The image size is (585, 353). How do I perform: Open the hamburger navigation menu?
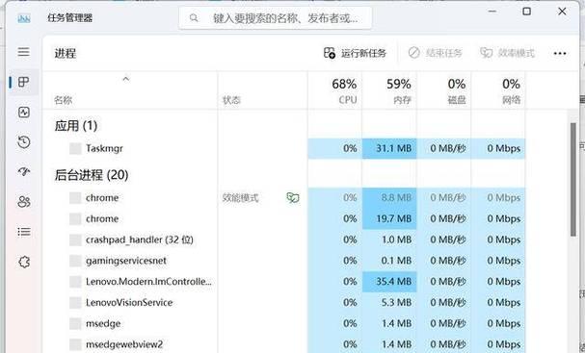point(23,51)
